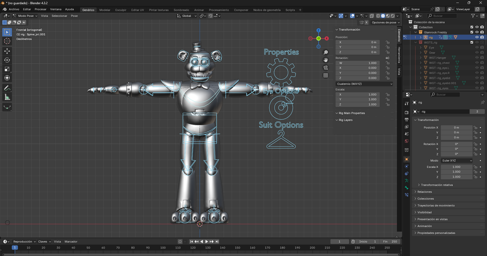Open the Output properties tab icon
This screenshot has width=487, height=256.
click(x=406, y=120)
